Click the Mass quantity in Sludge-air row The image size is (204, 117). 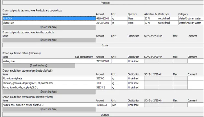click(x=136, y=23)
